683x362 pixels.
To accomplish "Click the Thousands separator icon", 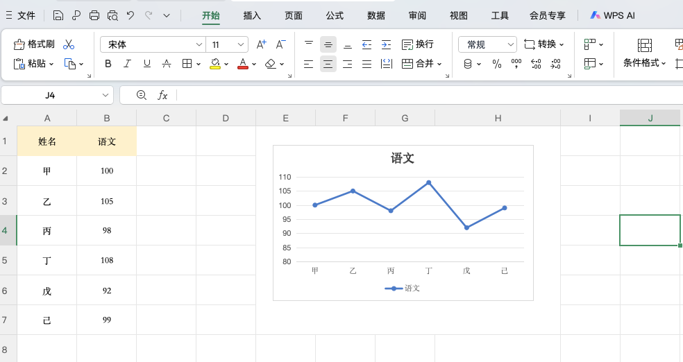I will point(516,64).
